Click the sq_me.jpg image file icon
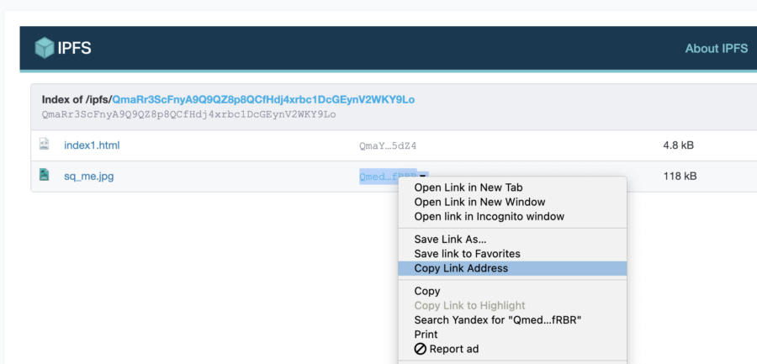Screen dimensions: 757x364 click(x=45, y=175)
